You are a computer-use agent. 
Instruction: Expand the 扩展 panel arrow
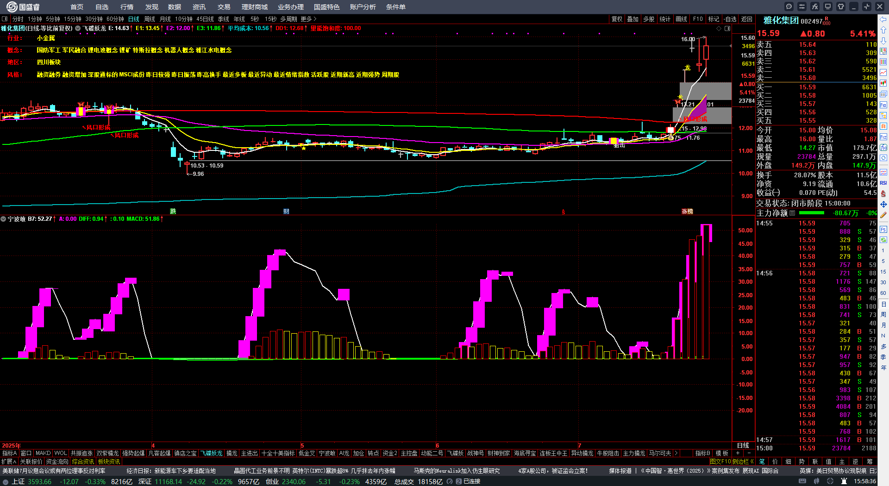pyautogui.click(x=9, y=461)
